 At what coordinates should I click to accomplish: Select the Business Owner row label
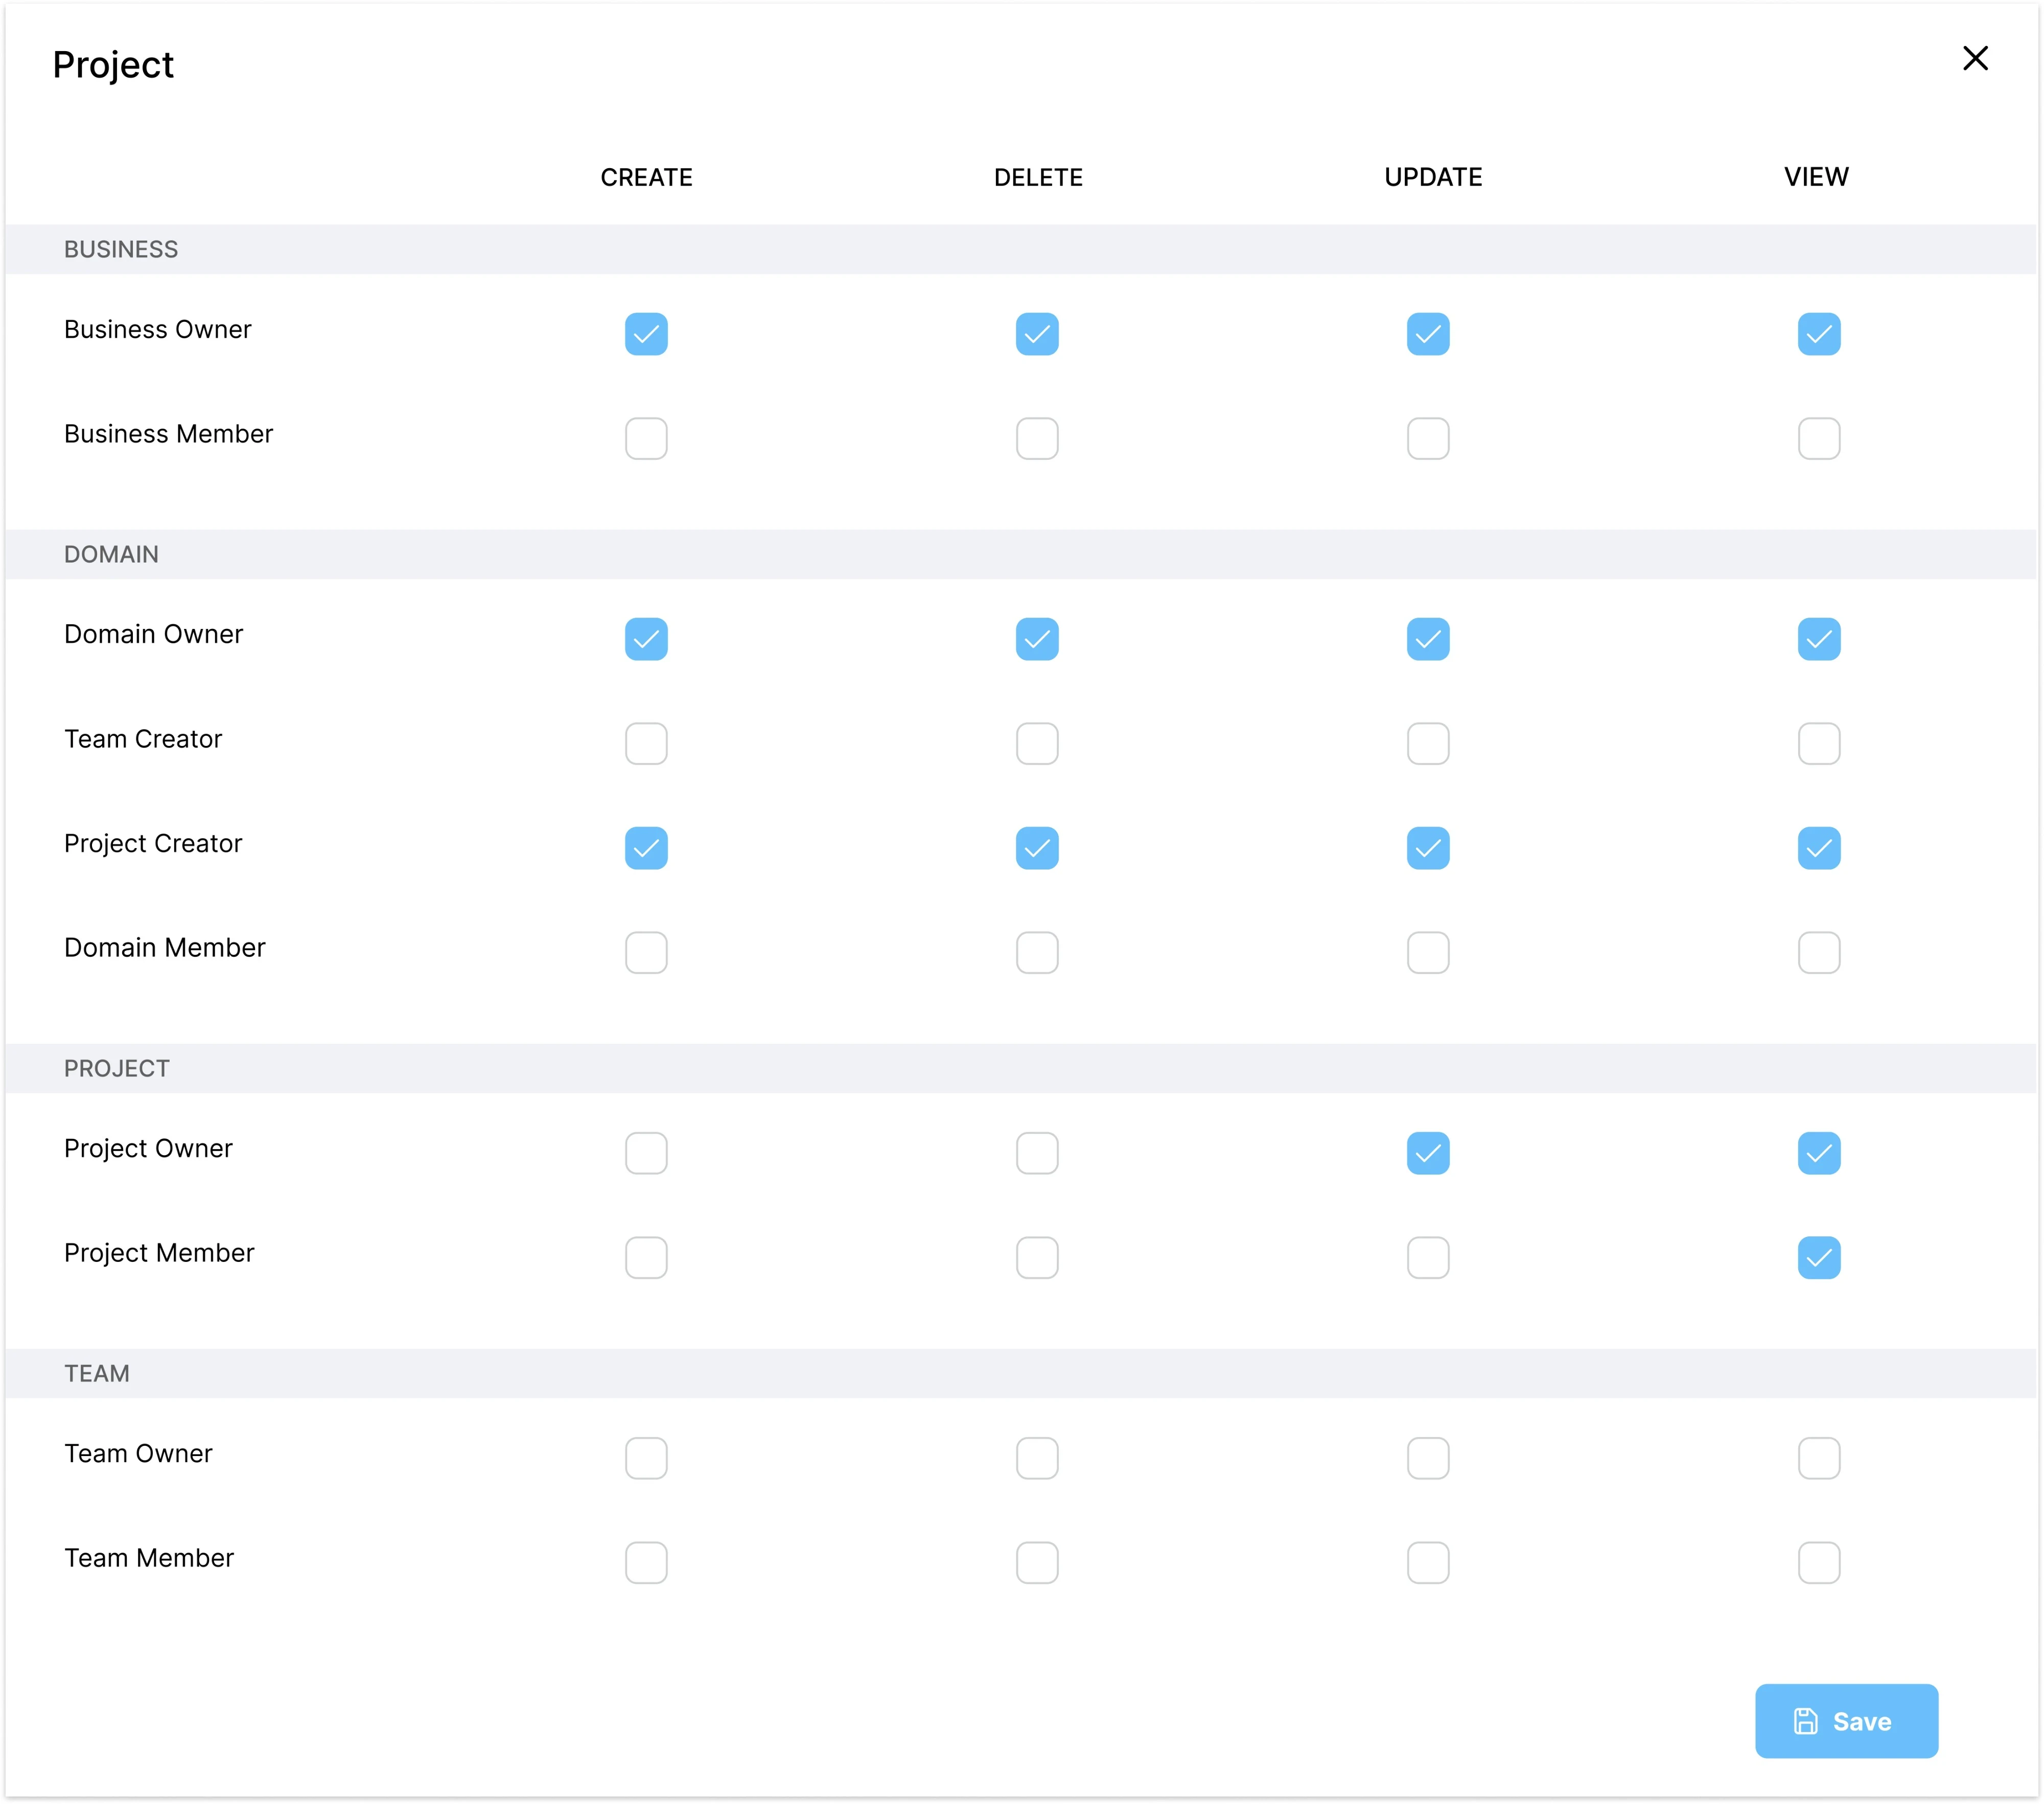point(158,329)
